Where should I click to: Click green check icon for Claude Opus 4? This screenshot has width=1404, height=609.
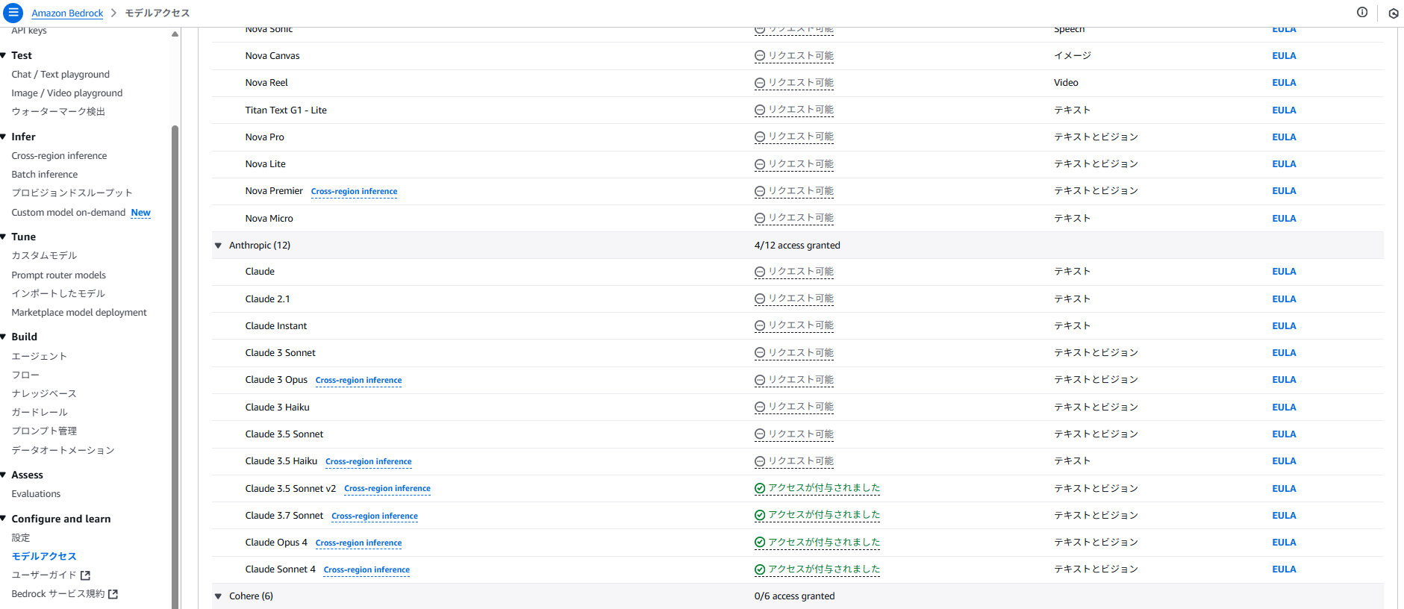pos(760,543)
